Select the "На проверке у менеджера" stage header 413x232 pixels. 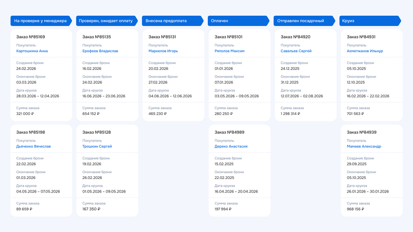point(41,21)
